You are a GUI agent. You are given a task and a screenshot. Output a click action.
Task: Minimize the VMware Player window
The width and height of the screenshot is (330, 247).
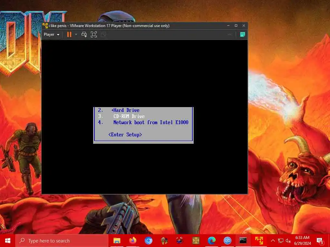click(228, 26)
